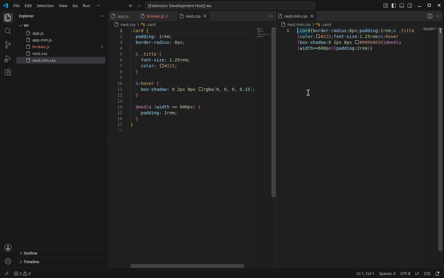Viewport: 444px width, 278px height.
Task: Click the #222 color swatch in nest.css
Action: click(162, 66)
